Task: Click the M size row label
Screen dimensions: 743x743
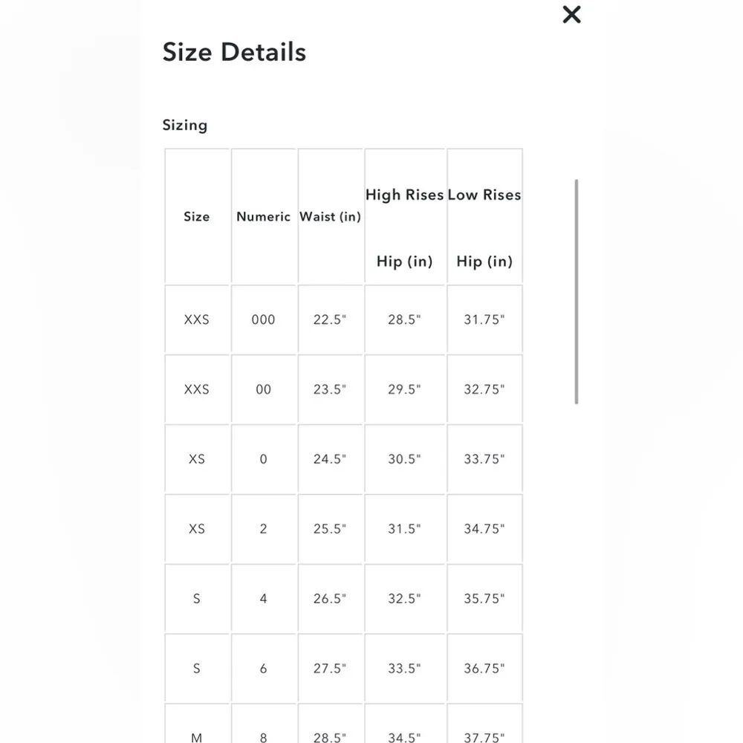Action: pos(197,737)
